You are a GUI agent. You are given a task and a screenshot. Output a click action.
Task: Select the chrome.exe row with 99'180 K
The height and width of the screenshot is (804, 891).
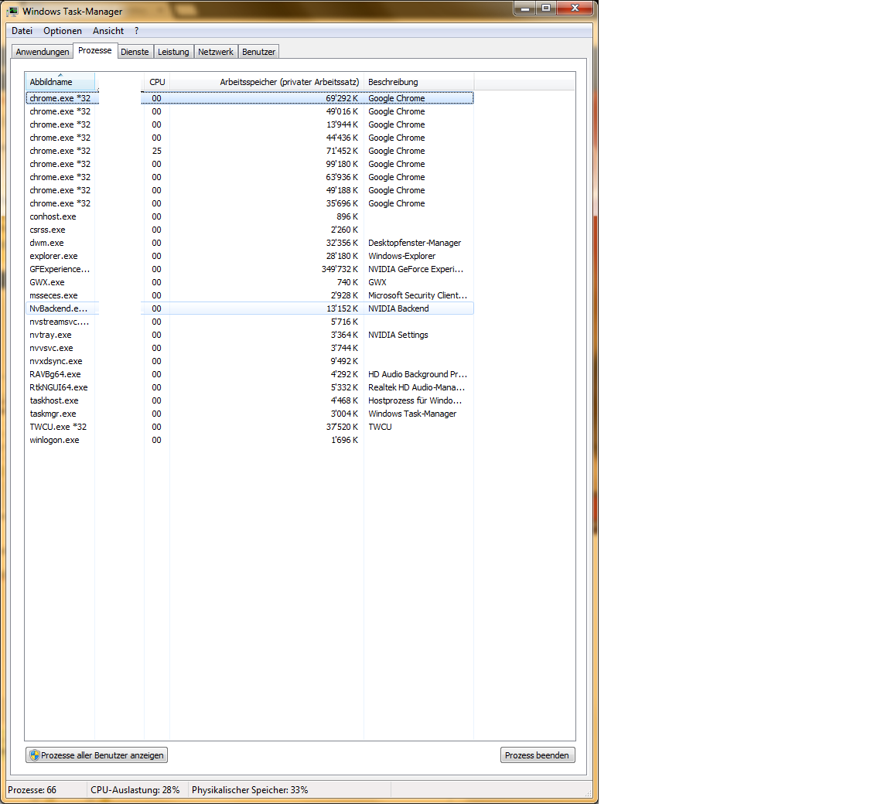coord(250,164)
